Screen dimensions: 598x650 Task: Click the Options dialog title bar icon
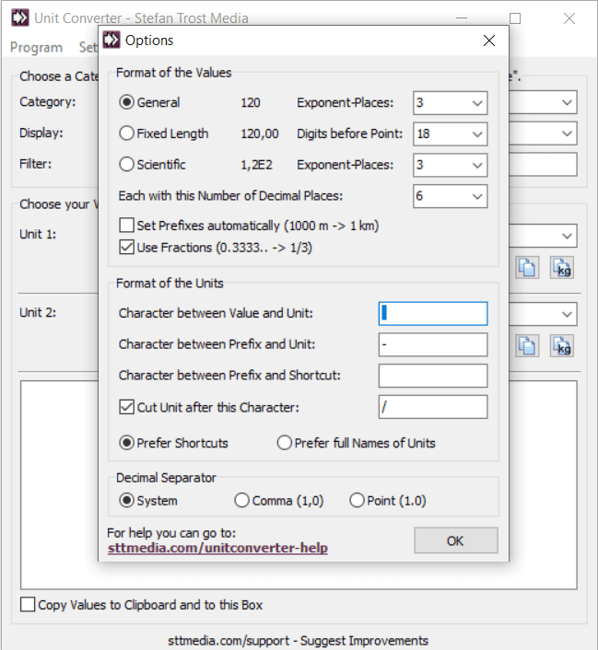(x=111, y=40)
